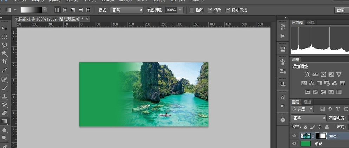The width and height of the screenshot is (349, 148).
Task: Click the sucai layer mask thumbnail
Action: tap(321, 136)
